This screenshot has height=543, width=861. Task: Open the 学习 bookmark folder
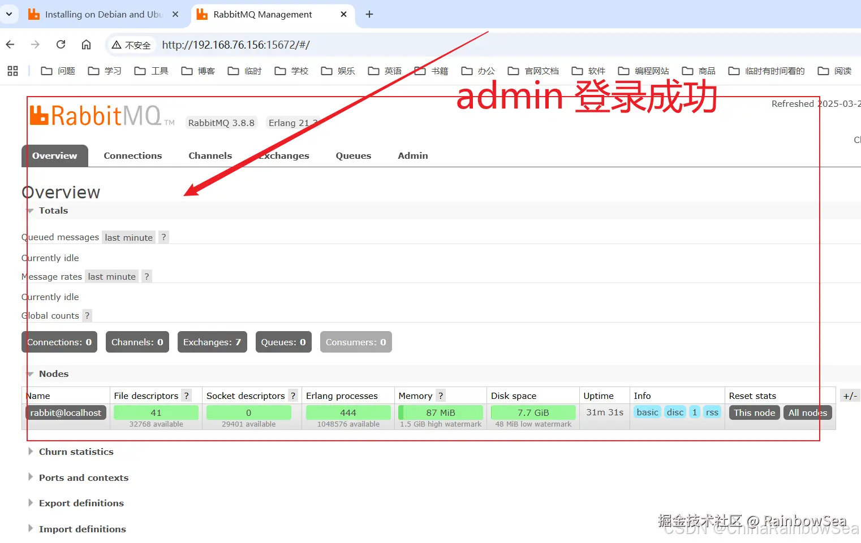tap(105, 71)
